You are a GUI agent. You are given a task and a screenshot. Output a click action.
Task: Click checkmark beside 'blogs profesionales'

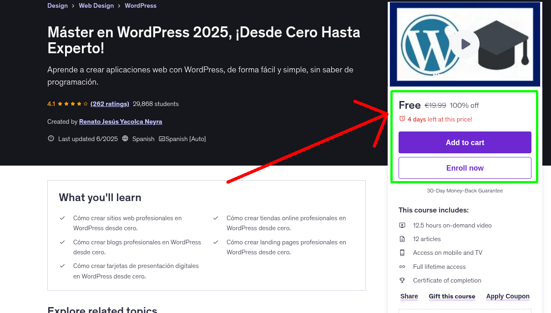pos(62,242)
